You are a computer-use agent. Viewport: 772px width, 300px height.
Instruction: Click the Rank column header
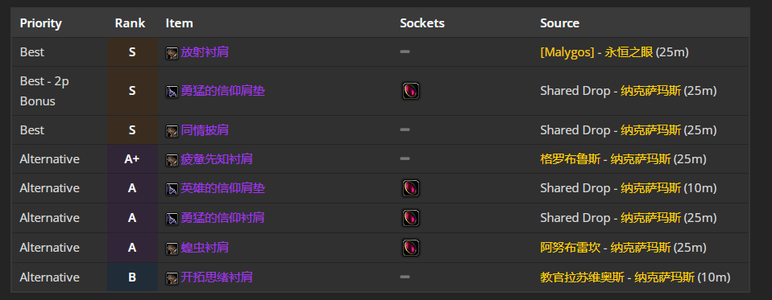click(x=130, y=23)
